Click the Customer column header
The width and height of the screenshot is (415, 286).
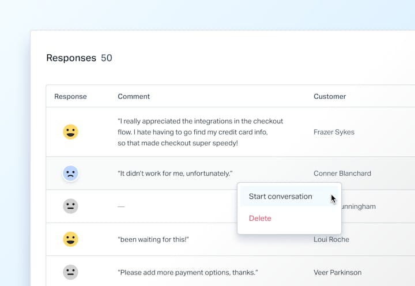(330, 96)
